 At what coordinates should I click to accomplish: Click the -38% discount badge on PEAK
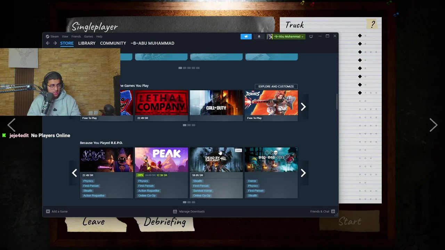click(x=140, y=175)
